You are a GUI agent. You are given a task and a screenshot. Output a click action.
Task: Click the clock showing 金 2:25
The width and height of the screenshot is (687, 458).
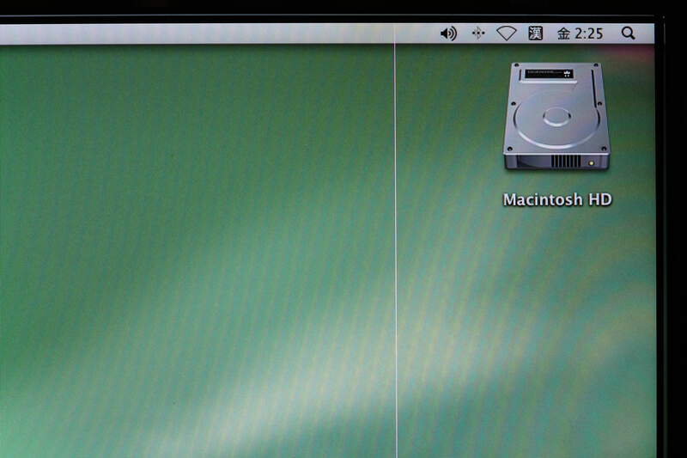(x=581, y=34)
